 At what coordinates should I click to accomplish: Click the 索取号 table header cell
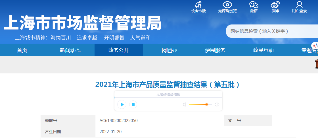pos(68,121)
